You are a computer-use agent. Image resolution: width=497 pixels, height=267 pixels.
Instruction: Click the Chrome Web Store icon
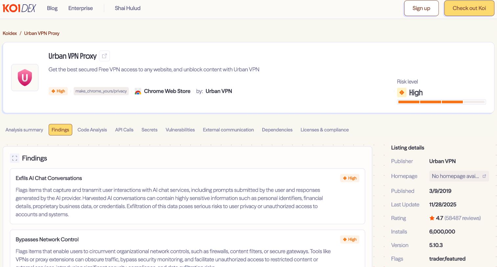138,91
